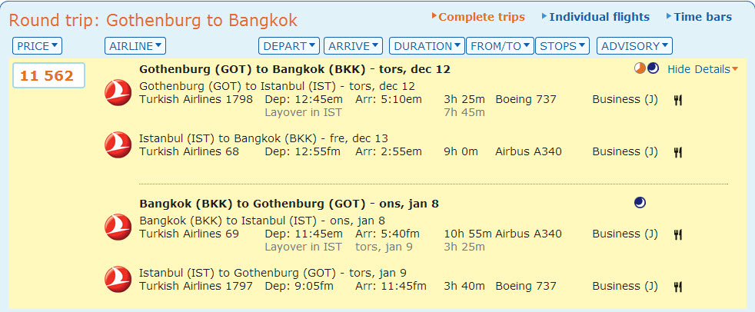Click Turkish Airlines logo for flight 1798
This screenshot has width=755, height=312.
[118, 93]
